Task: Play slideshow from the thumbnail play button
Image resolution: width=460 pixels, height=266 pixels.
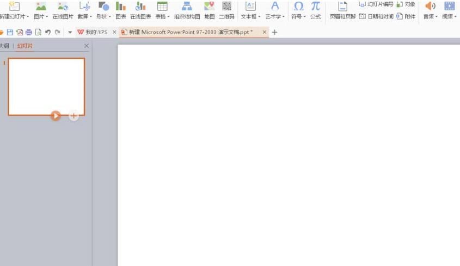Action: [56, 115]
